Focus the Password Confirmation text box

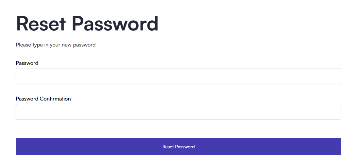coord(178,112)
